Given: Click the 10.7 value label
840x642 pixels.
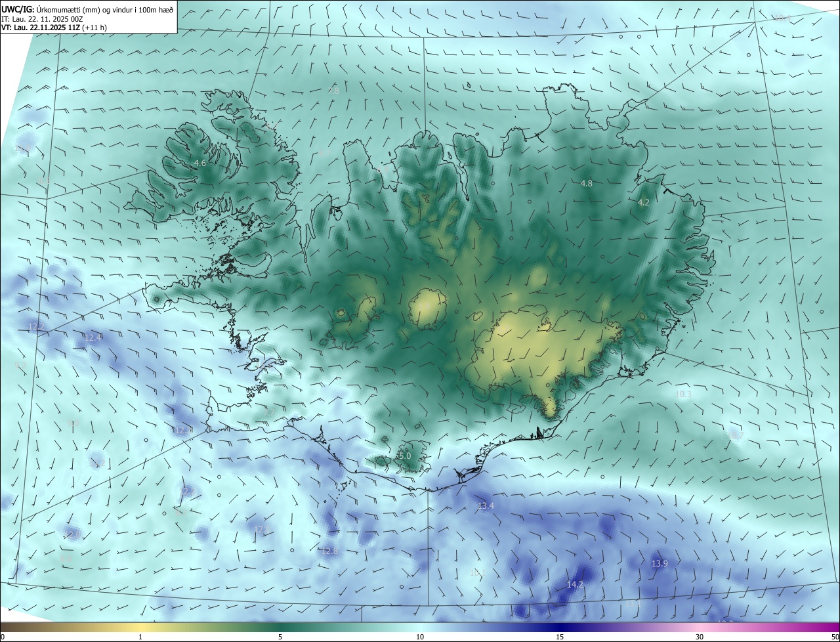Looking at the screenshot, I should pyautogui.click(x=736, y=435).
